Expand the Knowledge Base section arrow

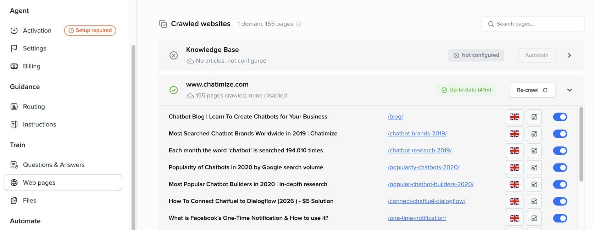pos(570,55)
